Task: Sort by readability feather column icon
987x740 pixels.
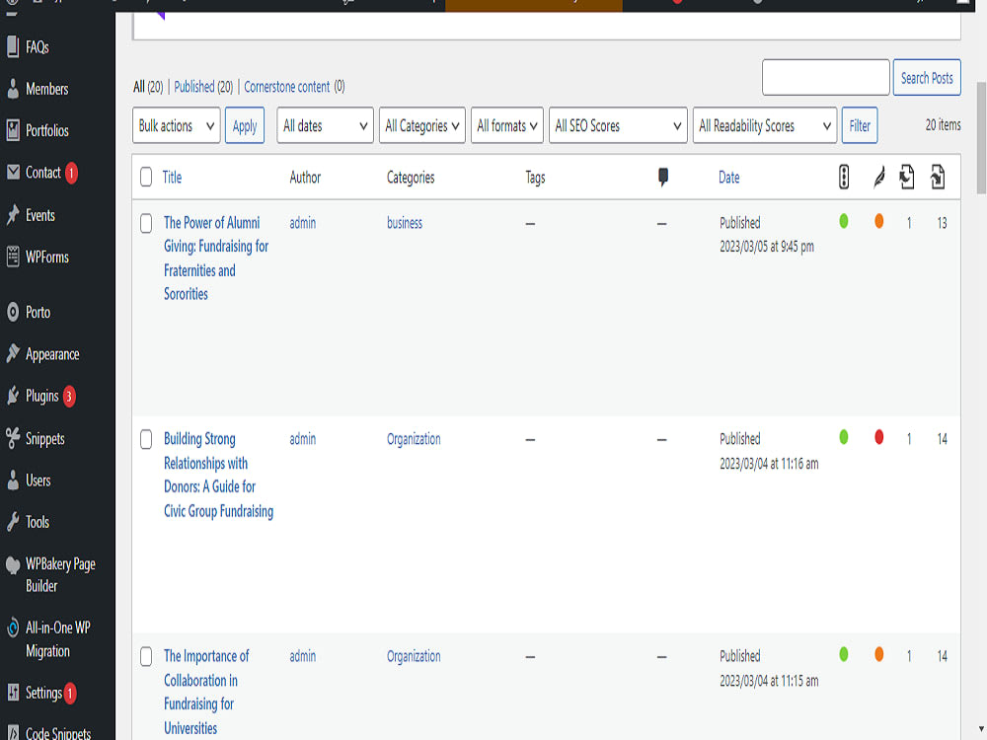Action: click(879, 177)
